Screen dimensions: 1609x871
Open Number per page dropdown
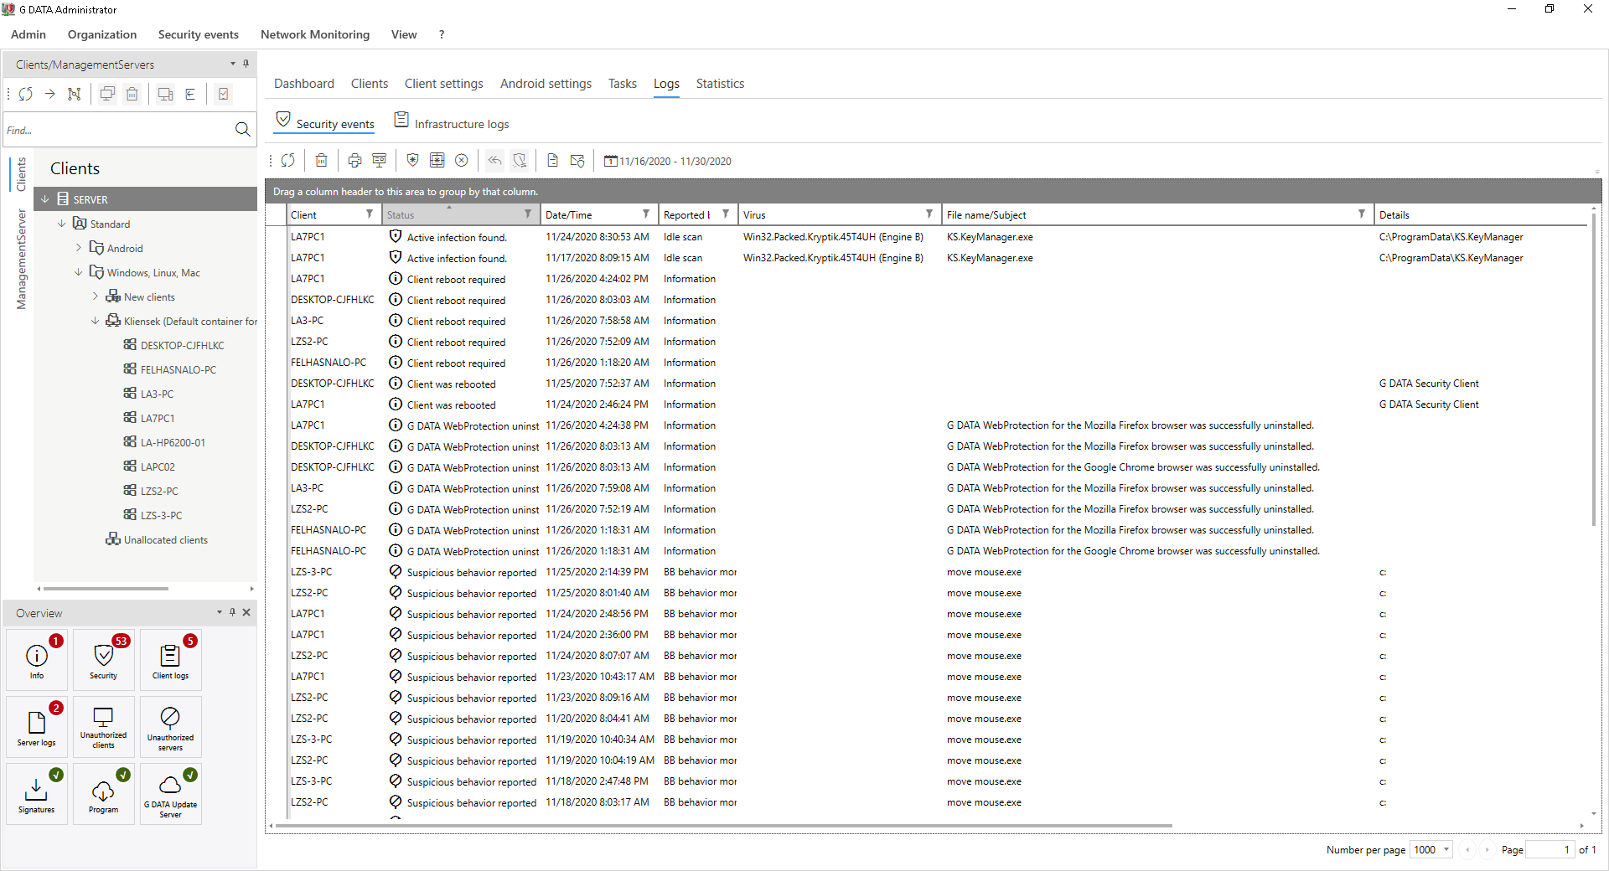(x=1446, y=849)
